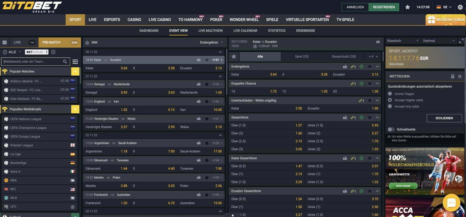Open Premier League in the sidebar
Viewport: 466px width, 217px height.
coord(40,145)
